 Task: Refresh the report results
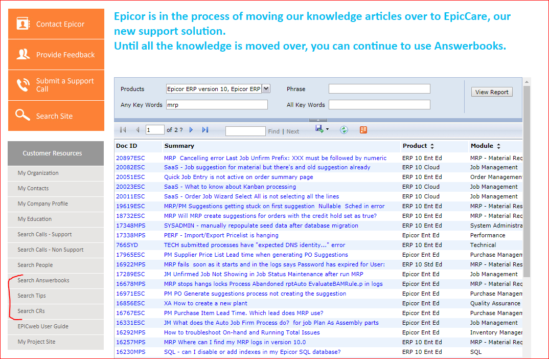coord(344,130)
